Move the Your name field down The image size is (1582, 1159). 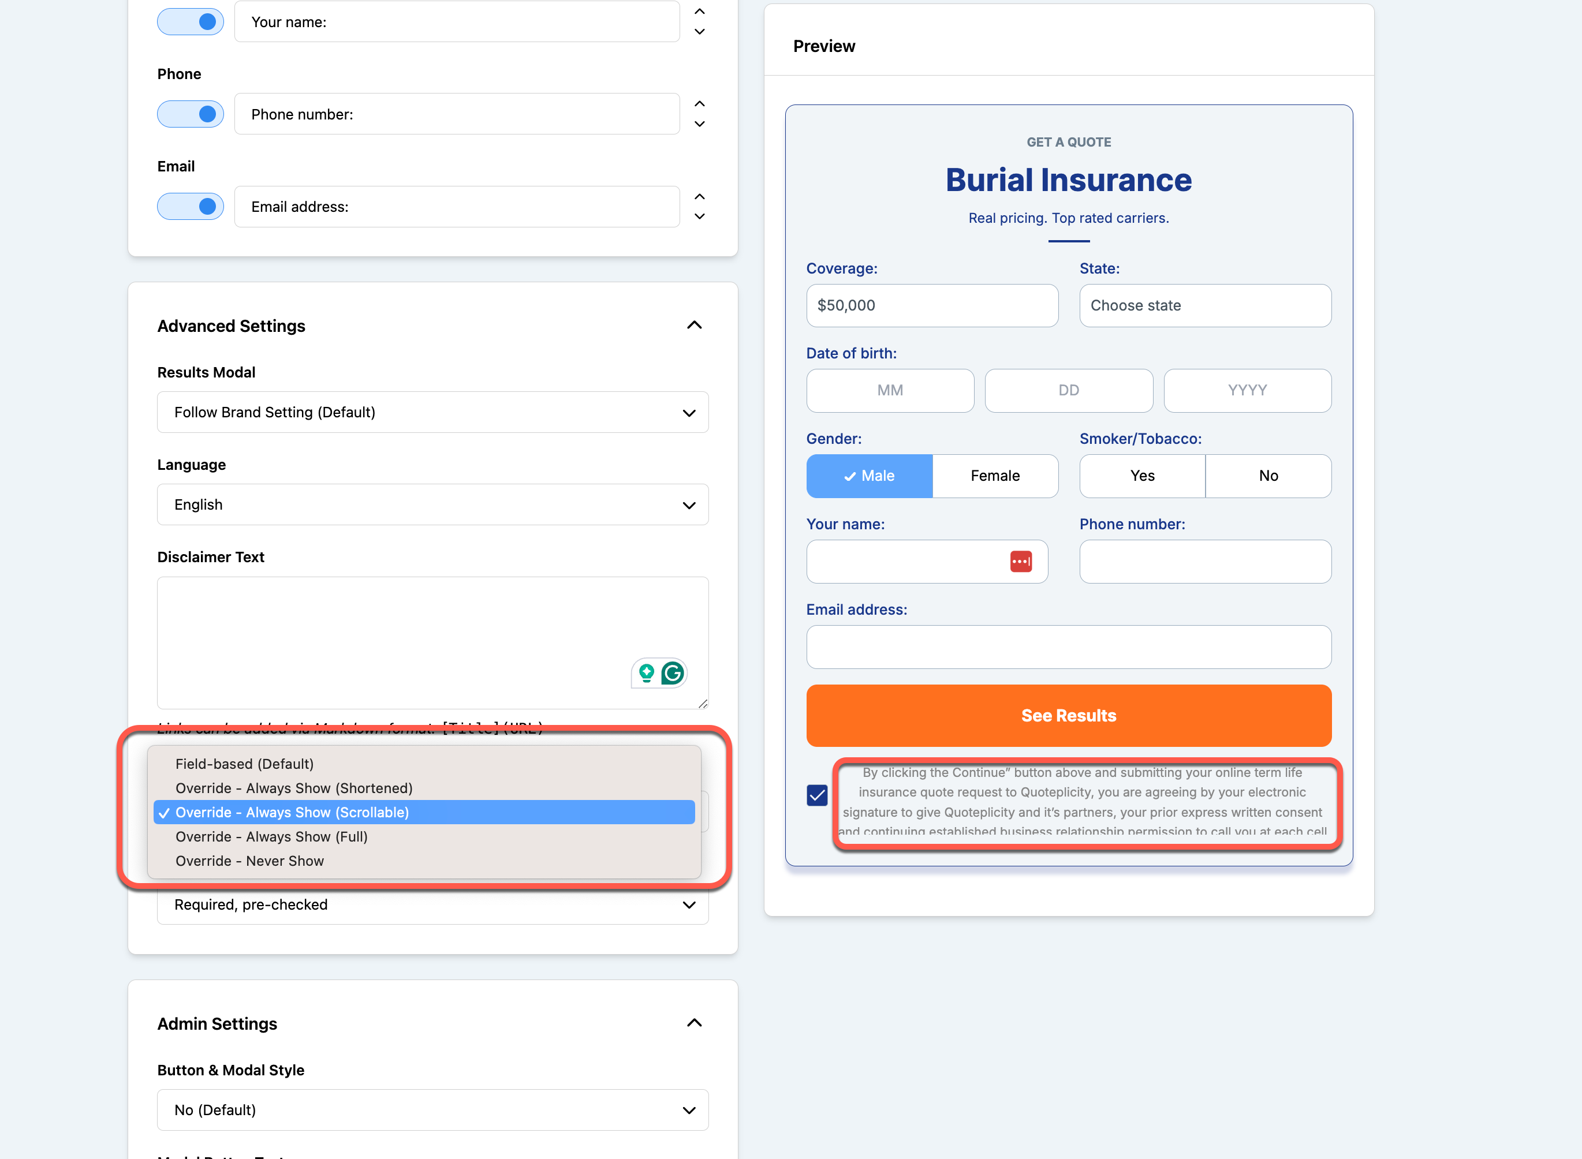[699, 32]
